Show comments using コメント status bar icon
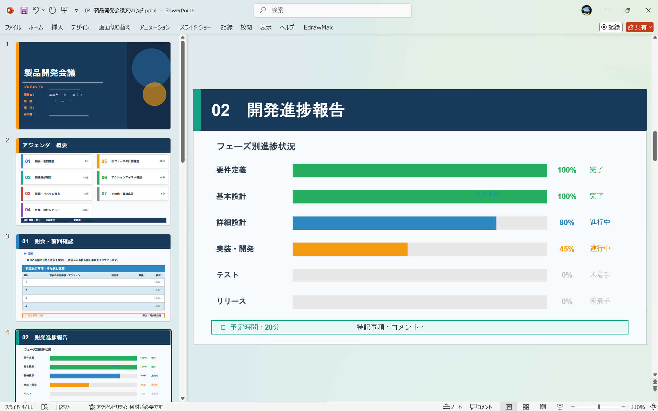Image resolution: width=658 pixels, height=411 pixels. [x=481, y=407]
